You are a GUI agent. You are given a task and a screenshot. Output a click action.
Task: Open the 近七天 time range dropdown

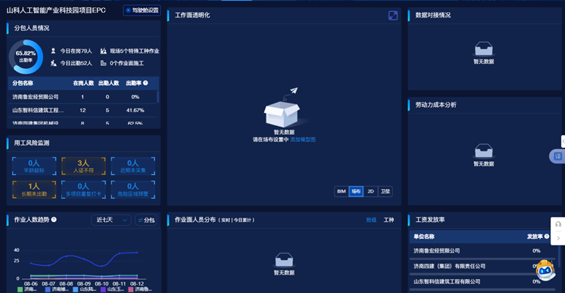click(x=111, y=220)
